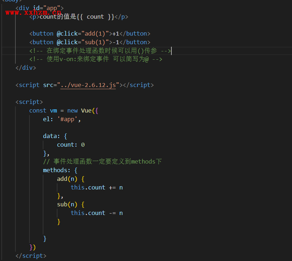
Task: Click the v-on: shorthand comment line
Action: (96, 59)
